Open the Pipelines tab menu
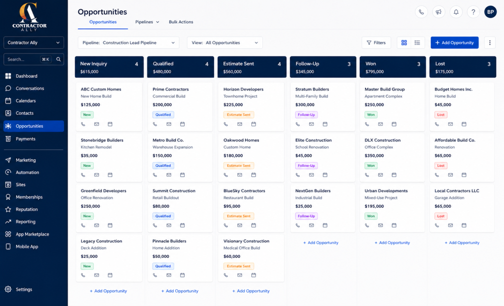 tap(147, 22)
